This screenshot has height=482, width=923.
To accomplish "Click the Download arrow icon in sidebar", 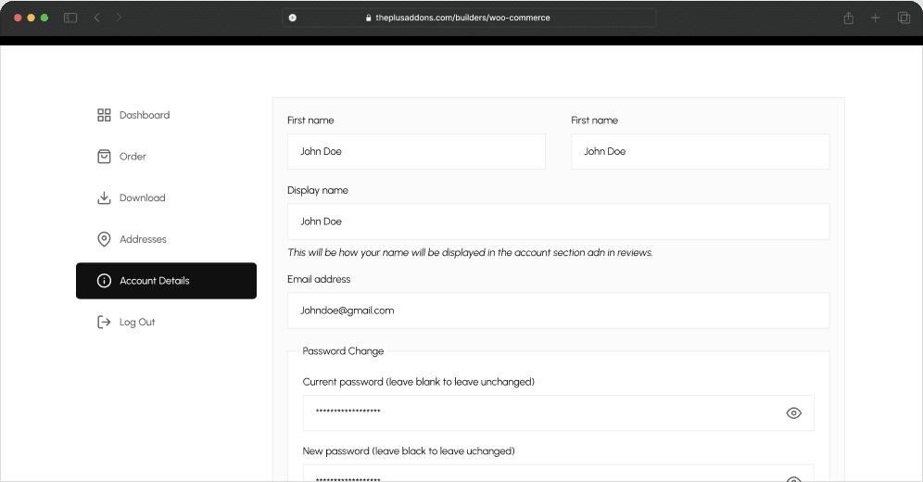I will tap(104, 197).
